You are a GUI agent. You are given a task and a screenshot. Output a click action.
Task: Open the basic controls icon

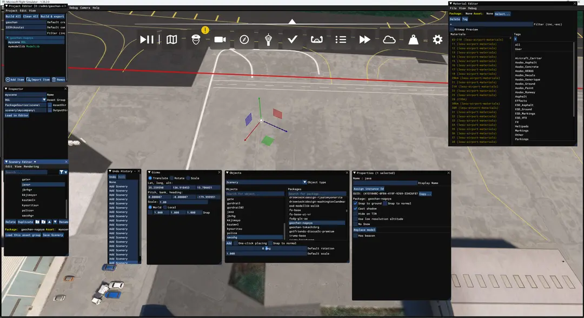pyautogui.click(x=316, y=39)
